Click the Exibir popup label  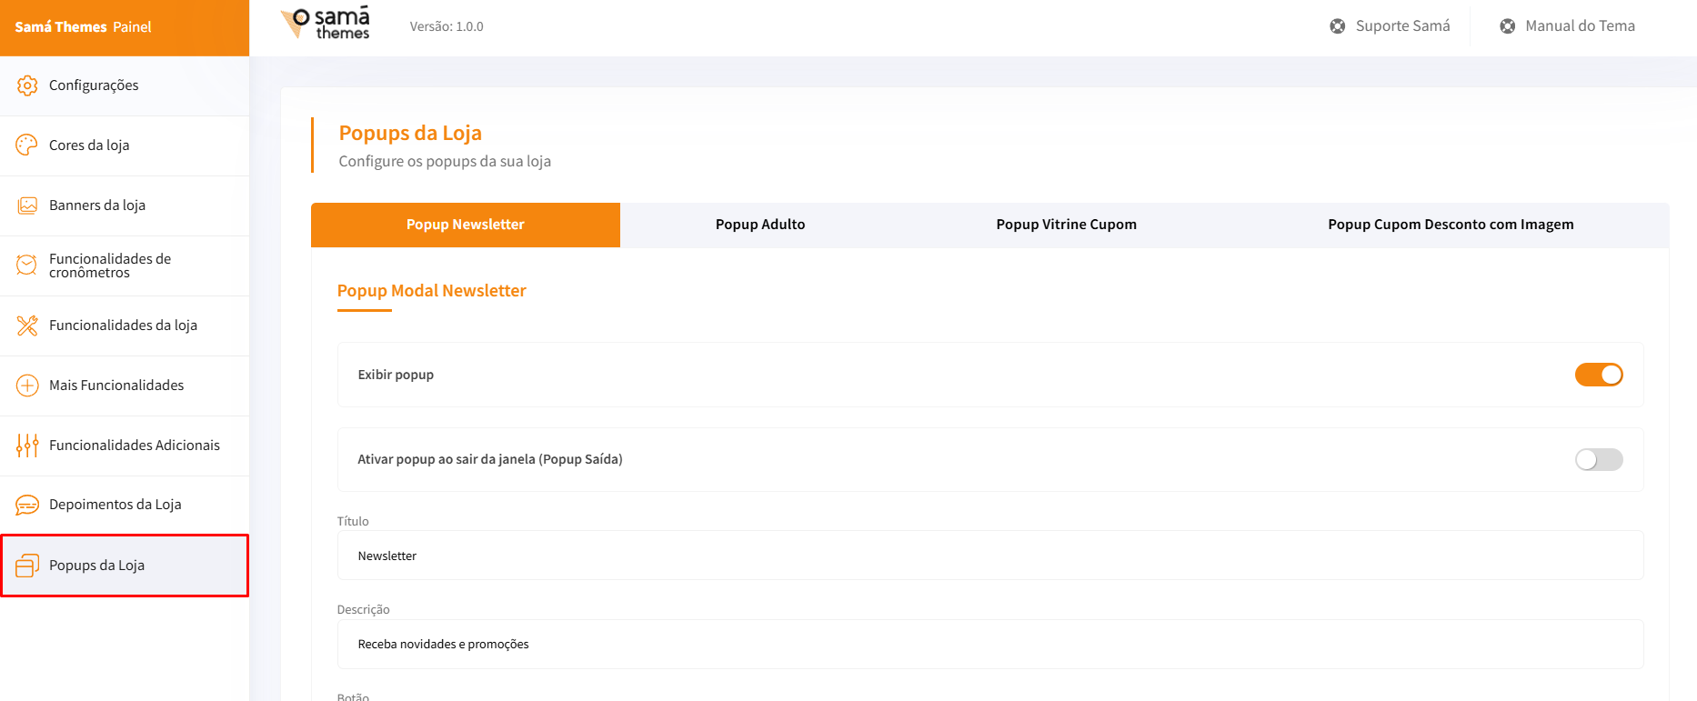click(396, 375)
